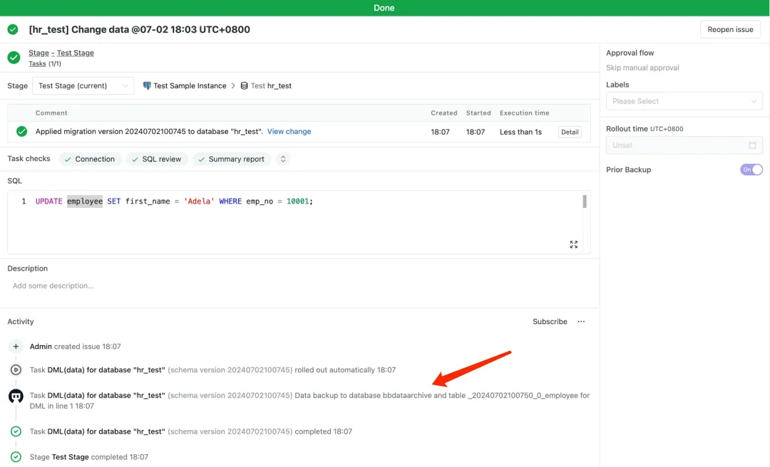
Task: Click the green stage check icon next to Test Stage
Action: coord(14,58)
